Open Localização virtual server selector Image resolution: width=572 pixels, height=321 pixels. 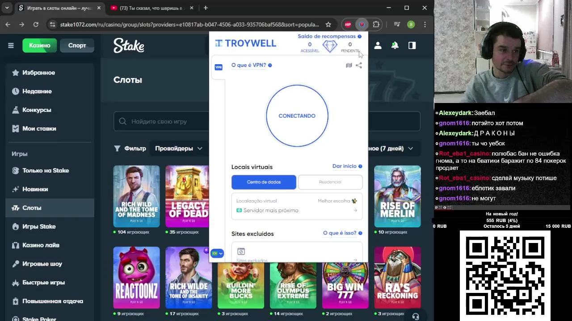[x=297, y=206]
